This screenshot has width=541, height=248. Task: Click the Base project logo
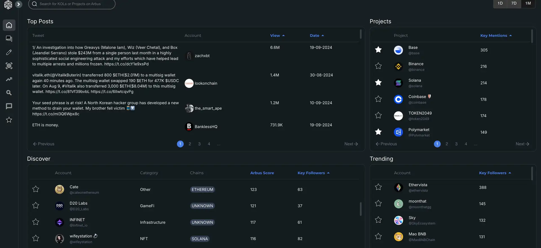coord(398,50)
